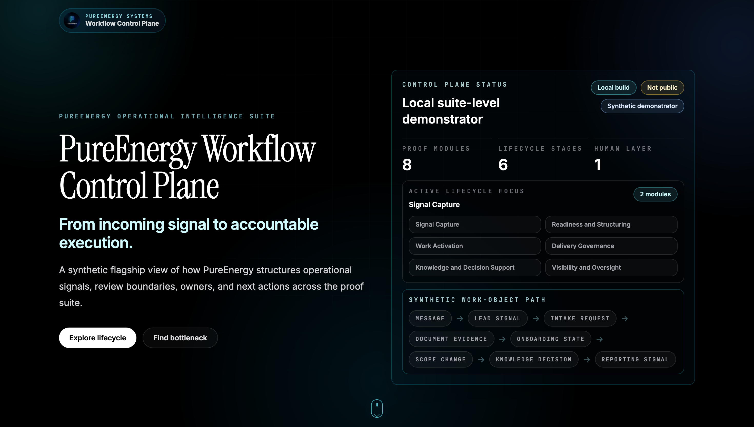This screenshot has height=427, width=754.
Task: Click the arrow after SCOPE CHANGE chip
Action: tap(481, 360)
